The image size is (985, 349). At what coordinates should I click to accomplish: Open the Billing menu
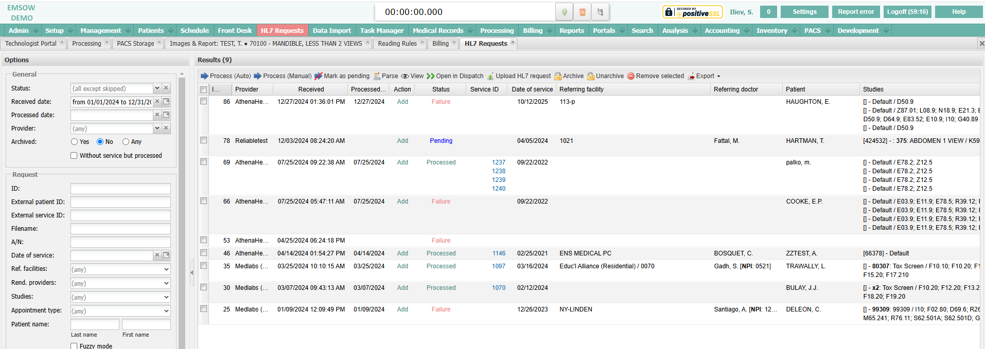tap(533, 31)
